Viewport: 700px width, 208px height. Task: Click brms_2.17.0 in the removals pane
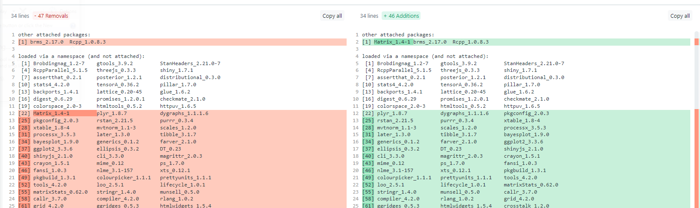[x=47, y=42]
